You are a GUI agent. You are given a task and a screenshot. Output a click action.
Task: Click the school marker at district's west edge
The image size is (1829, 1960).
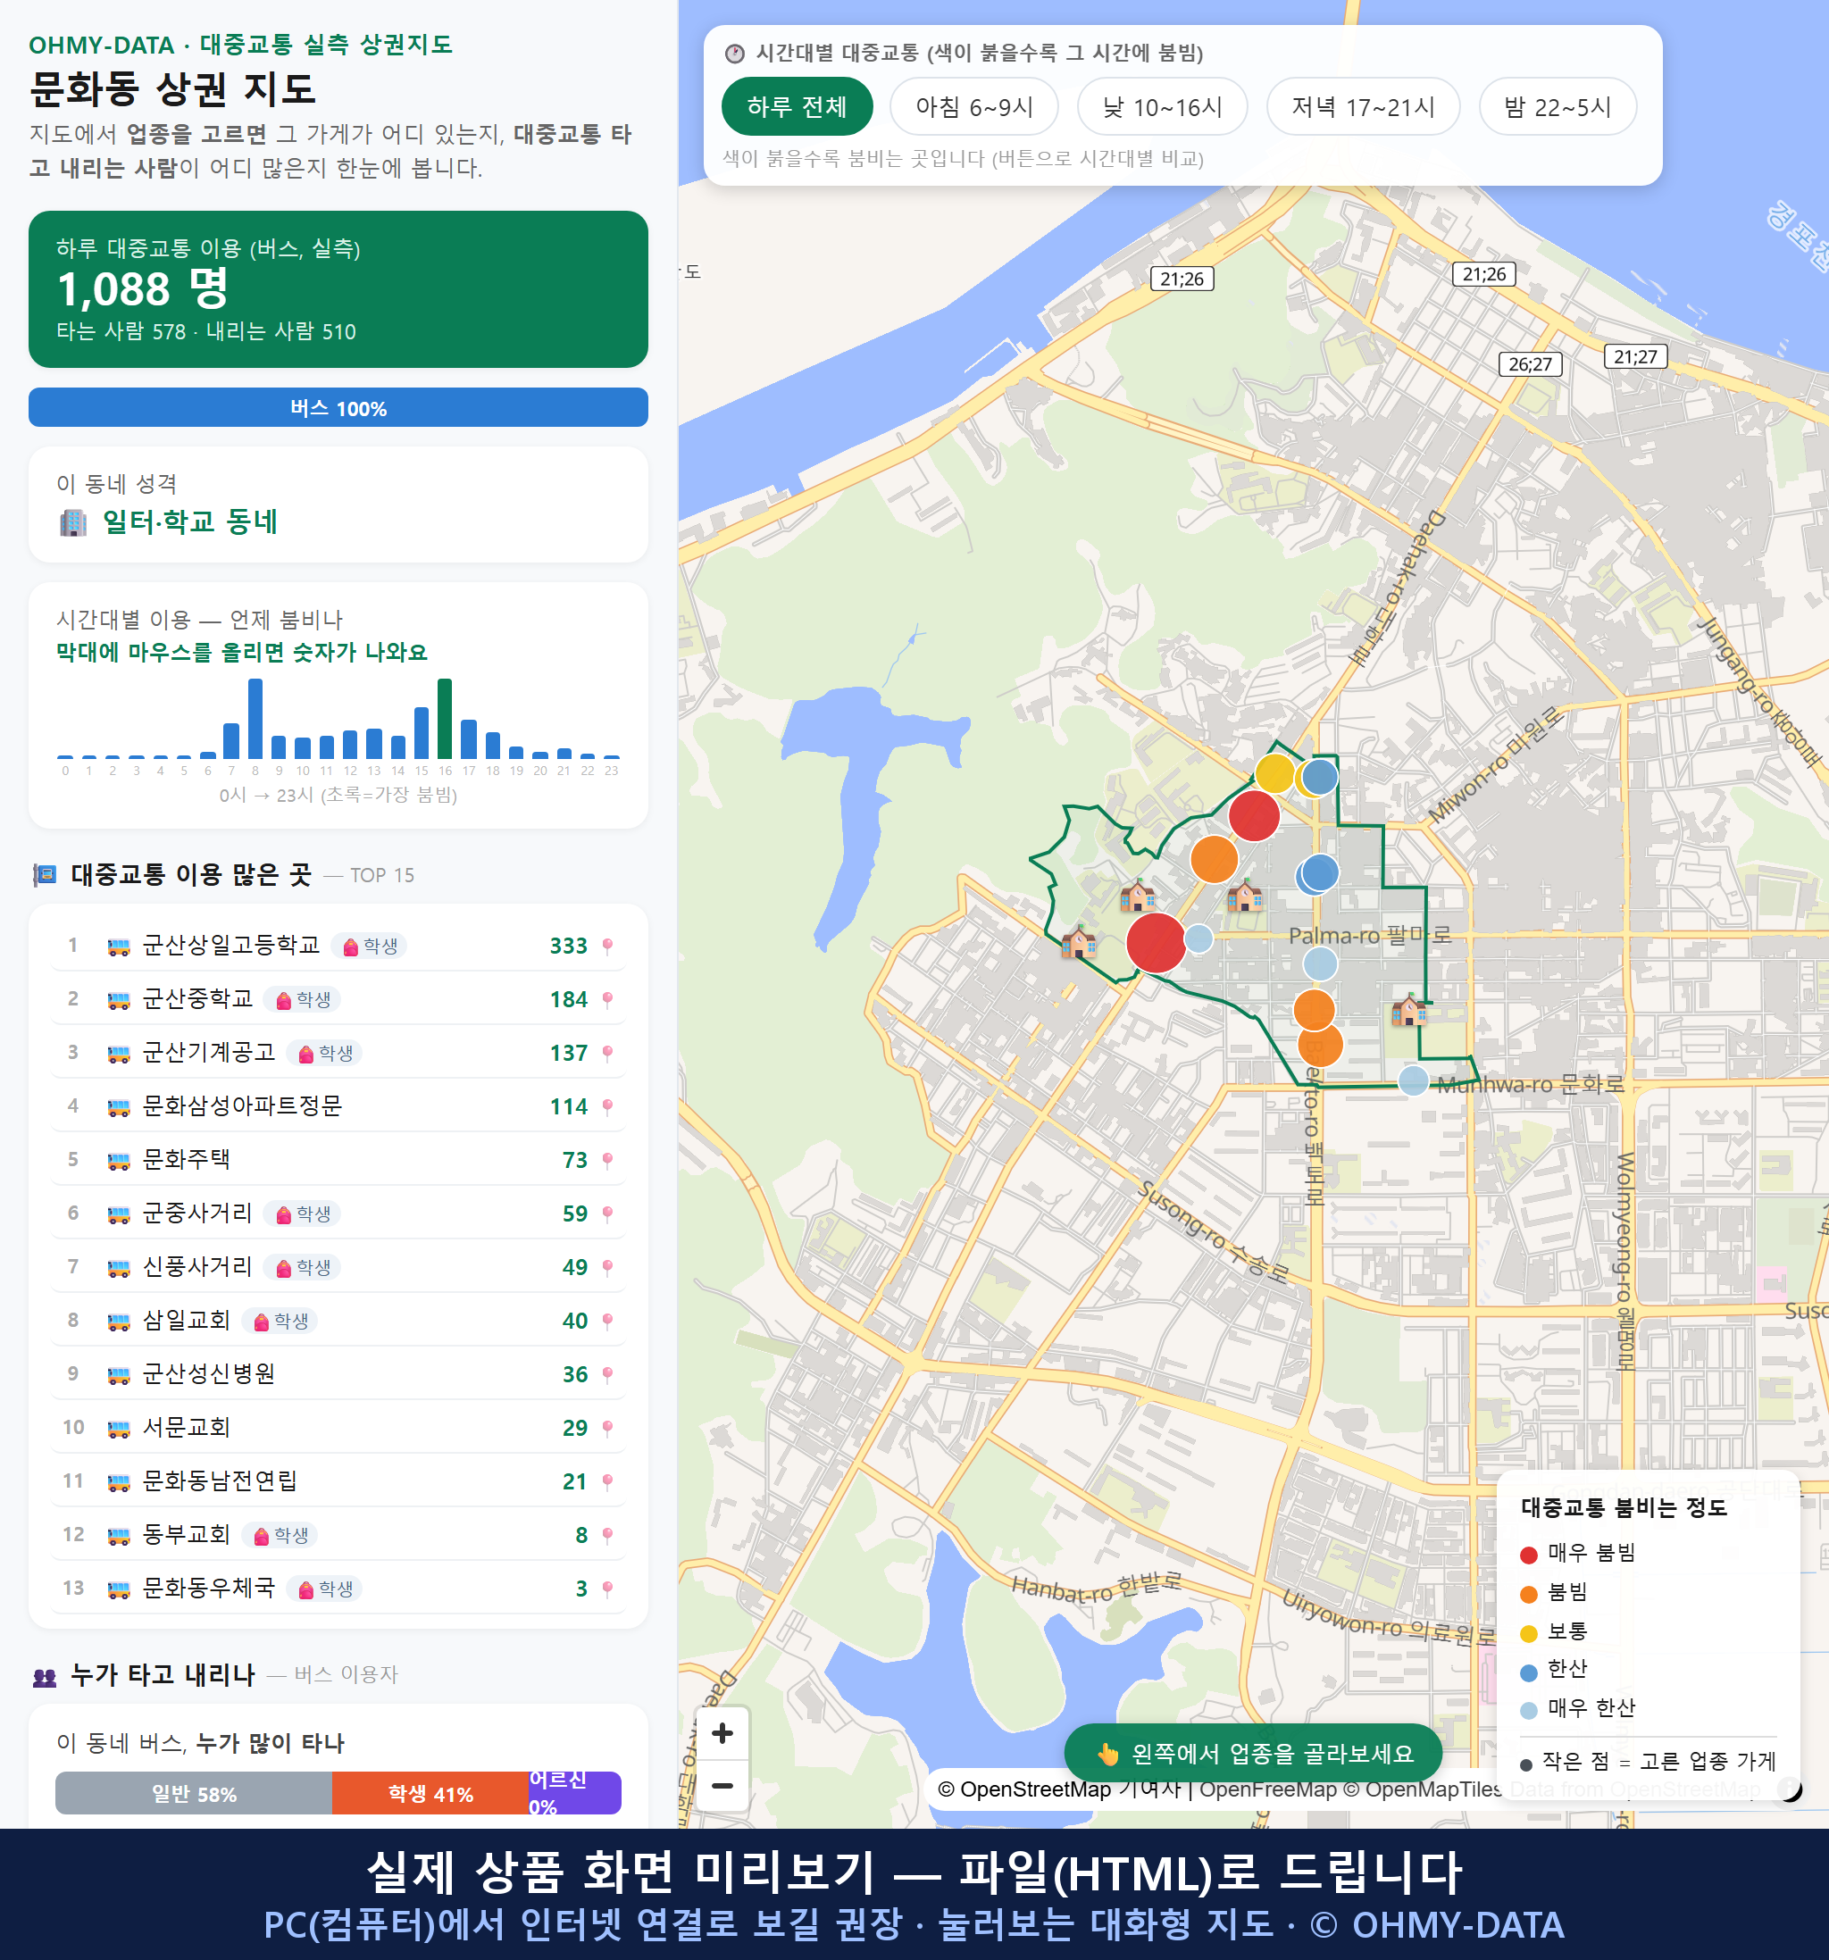click(x=1079, y=943)
